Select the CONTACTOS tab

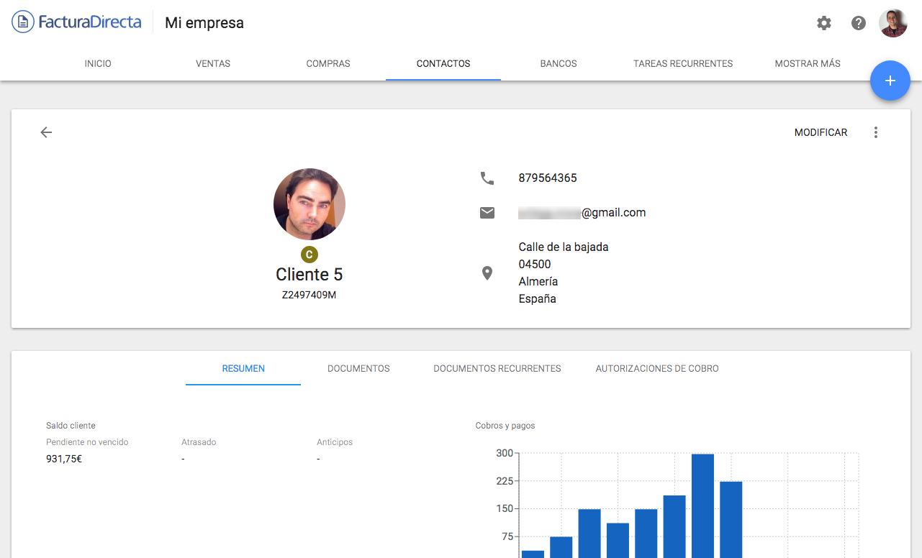coord(443,63)
